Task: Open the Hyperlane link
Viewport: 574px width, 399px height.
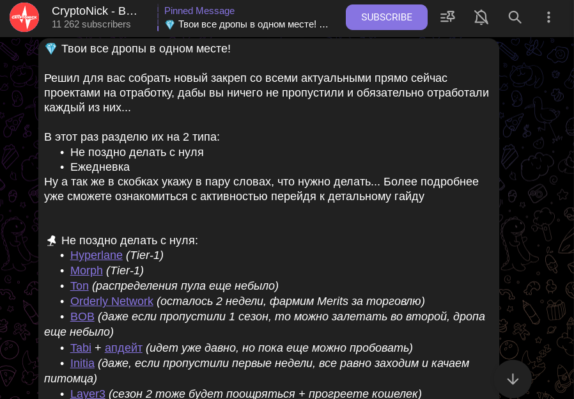Action: coord(96,255)
